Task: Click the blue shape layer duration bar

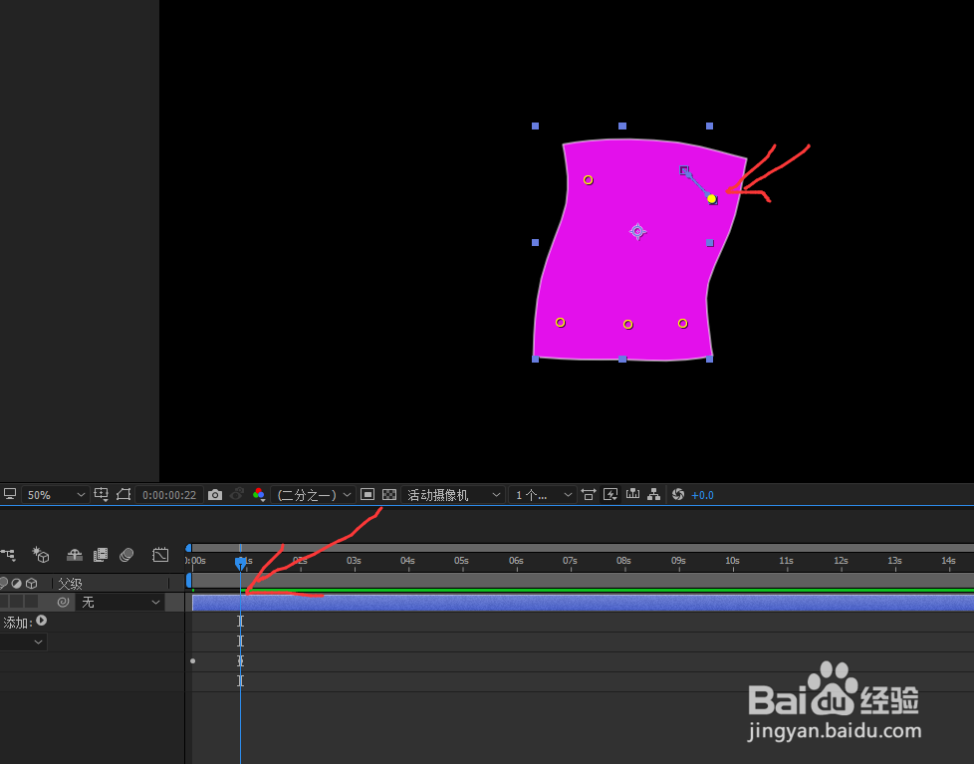Action: point(583,603)
